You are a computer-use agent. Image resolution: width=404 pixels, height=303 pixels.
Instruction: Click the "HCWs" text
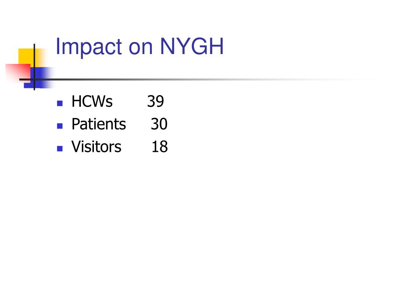[92, 101]
